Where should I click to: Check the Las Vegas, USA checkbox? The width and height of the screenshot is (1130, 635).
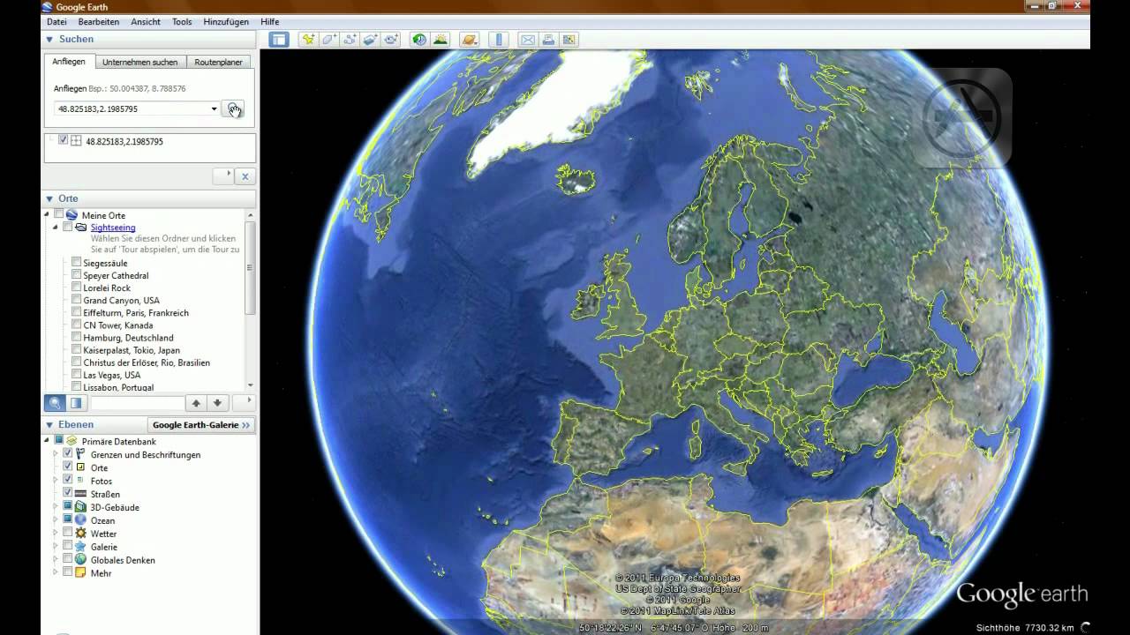coord(76,375)
